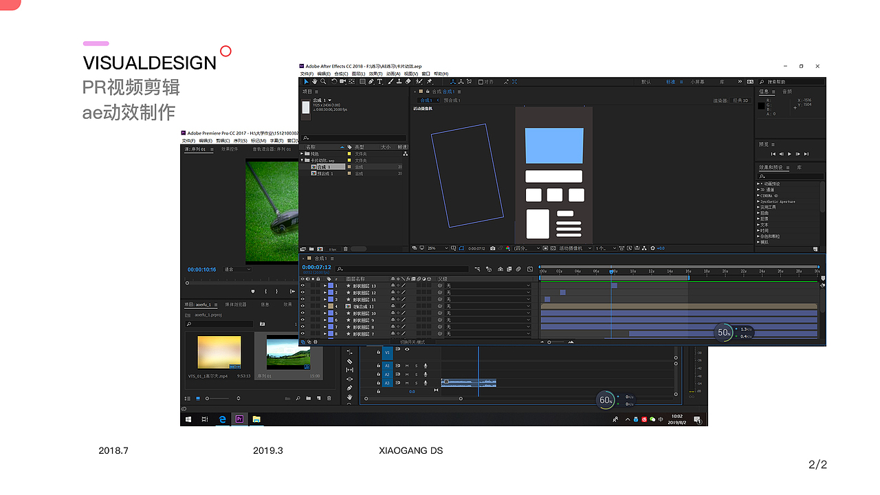
Task: Select the Hand tool in Premiere timeline tools
Action: click(x=349, y=397)
